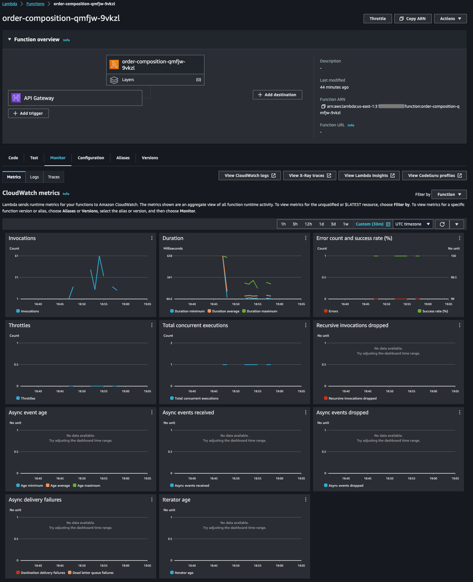The width and height of the screenshot is (473, 582).
Task: Open the Throttles widget three-dot menu
Action: pyautogui.click(x=152, y=325)
